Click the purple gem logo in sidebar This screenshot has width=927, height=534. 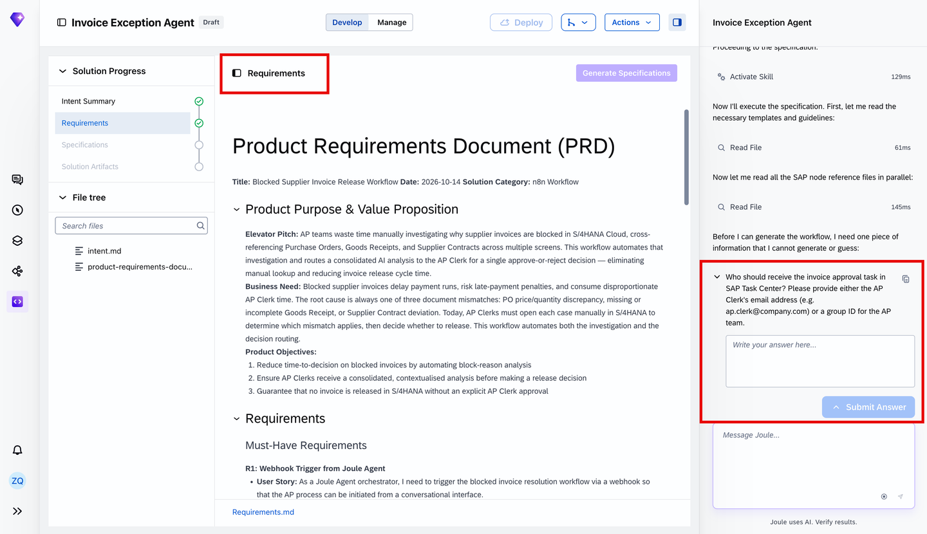coord(17,19)
